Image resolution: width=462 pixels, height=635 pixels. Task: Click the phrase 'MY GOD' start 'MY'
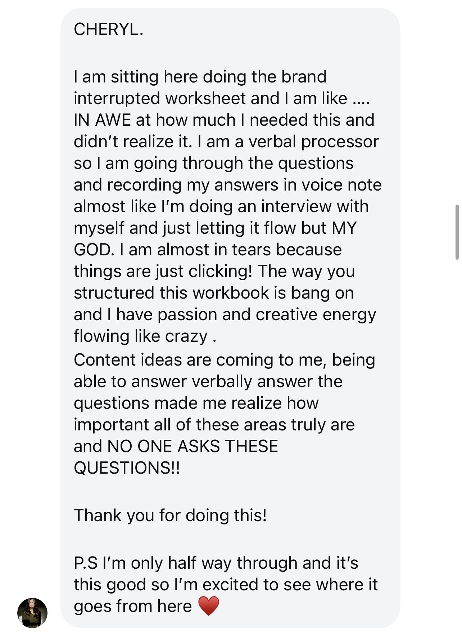click(x=344, y=228)
